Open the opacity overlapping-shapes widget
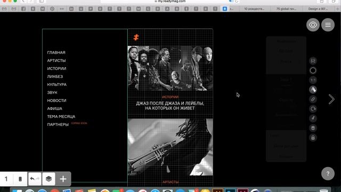Viewport: 341px width, 192px height. pos(313,90)
